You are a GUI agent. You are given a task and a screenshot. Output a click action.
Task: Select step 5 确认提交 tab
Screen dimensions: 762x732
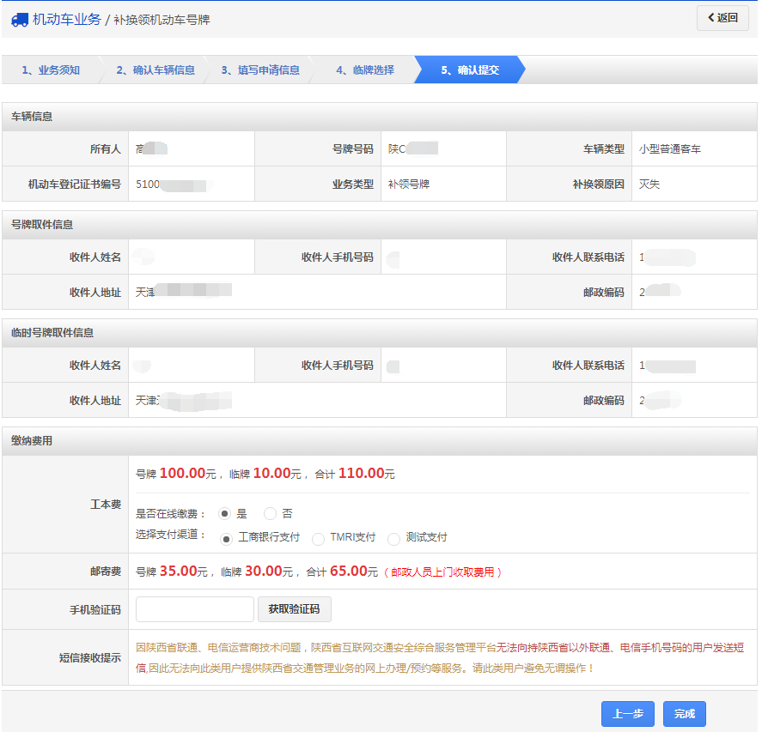469,70
